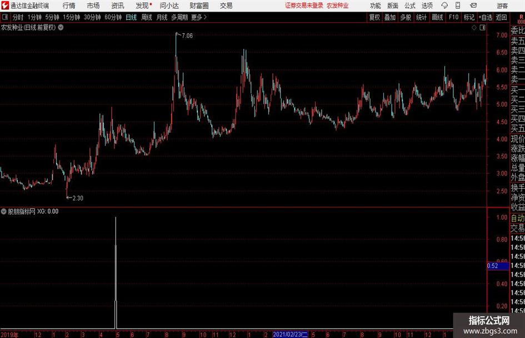This screenshot has width=525, height=338.
Task: Open the 发现 menu
Action: [x=143, y=6]
